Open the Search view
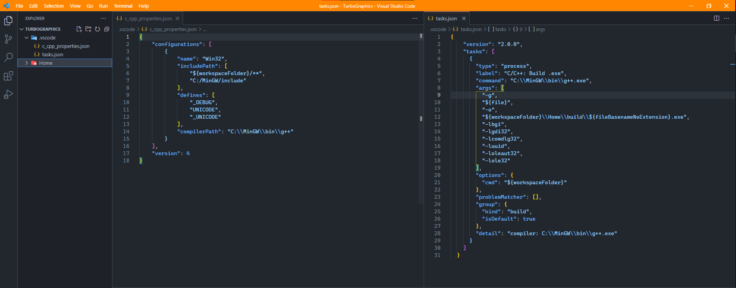 coord(8,57)
